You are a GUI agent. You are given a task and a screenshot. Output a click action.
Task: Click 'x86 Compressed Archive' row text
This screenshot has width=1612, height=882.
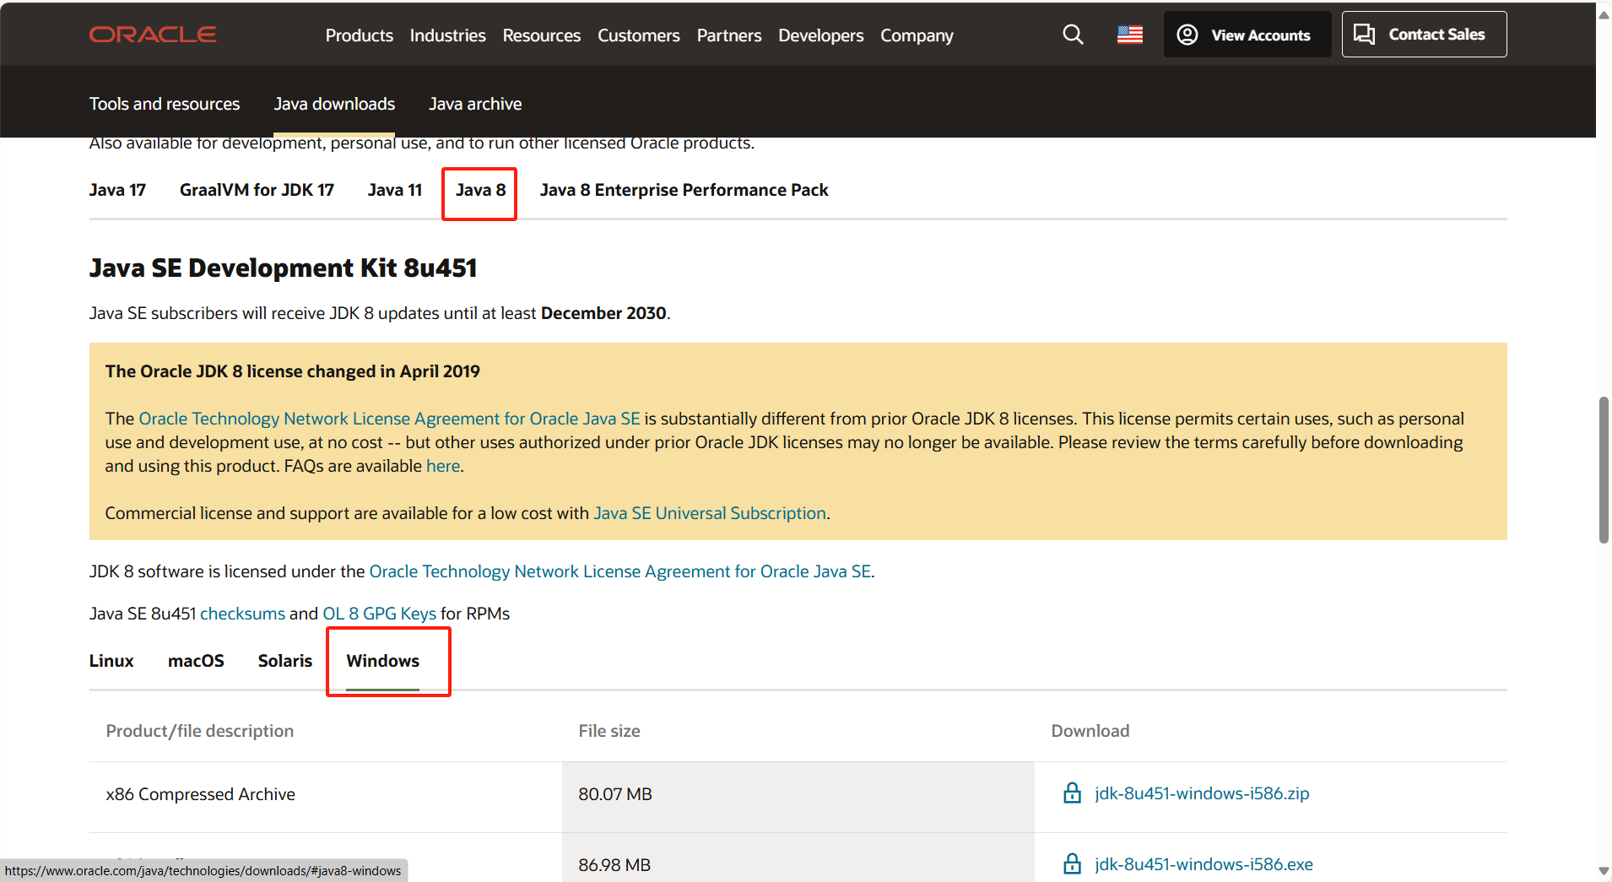click(201, 794)
